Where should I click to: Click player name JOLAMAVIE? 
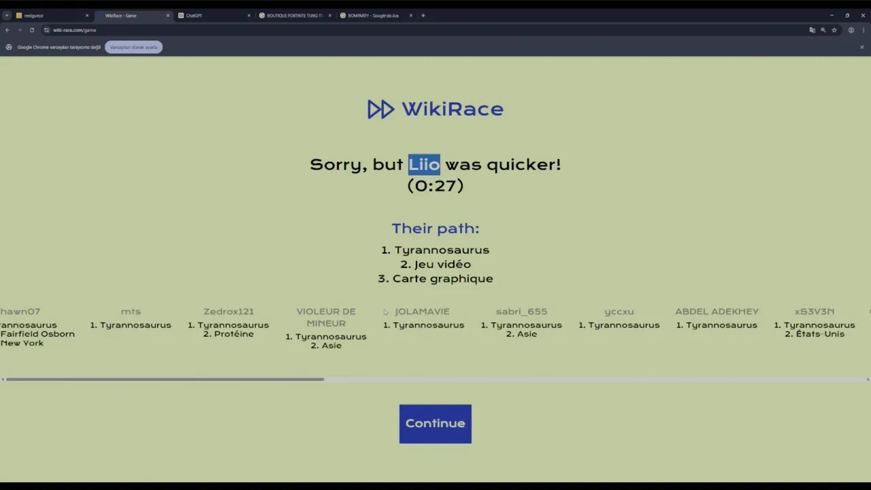tap(422, 311)
